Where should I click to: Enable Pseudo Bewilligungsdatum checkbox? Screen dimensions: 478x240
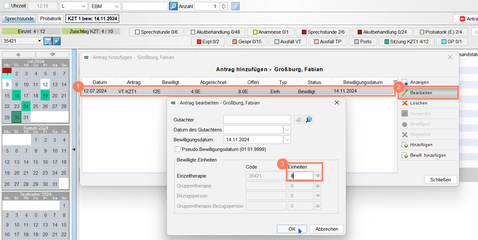[x=178, y=149]
